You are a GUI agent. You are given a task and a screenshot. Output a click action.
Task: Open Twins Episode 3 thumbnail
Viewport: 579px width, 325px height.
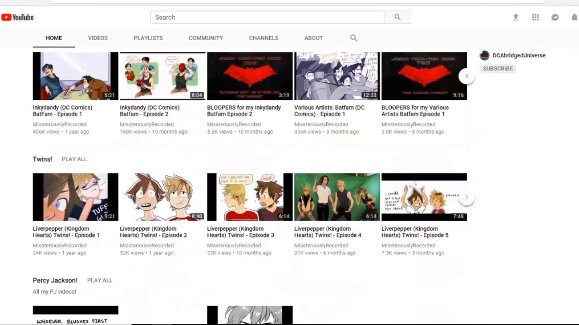click(250, 197)
